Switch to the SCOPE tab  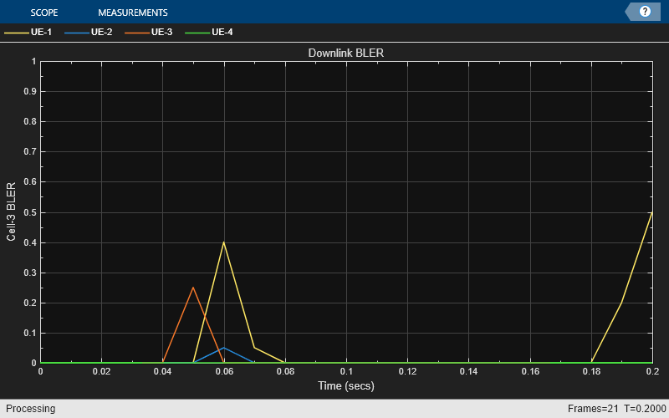pos(44,13)
